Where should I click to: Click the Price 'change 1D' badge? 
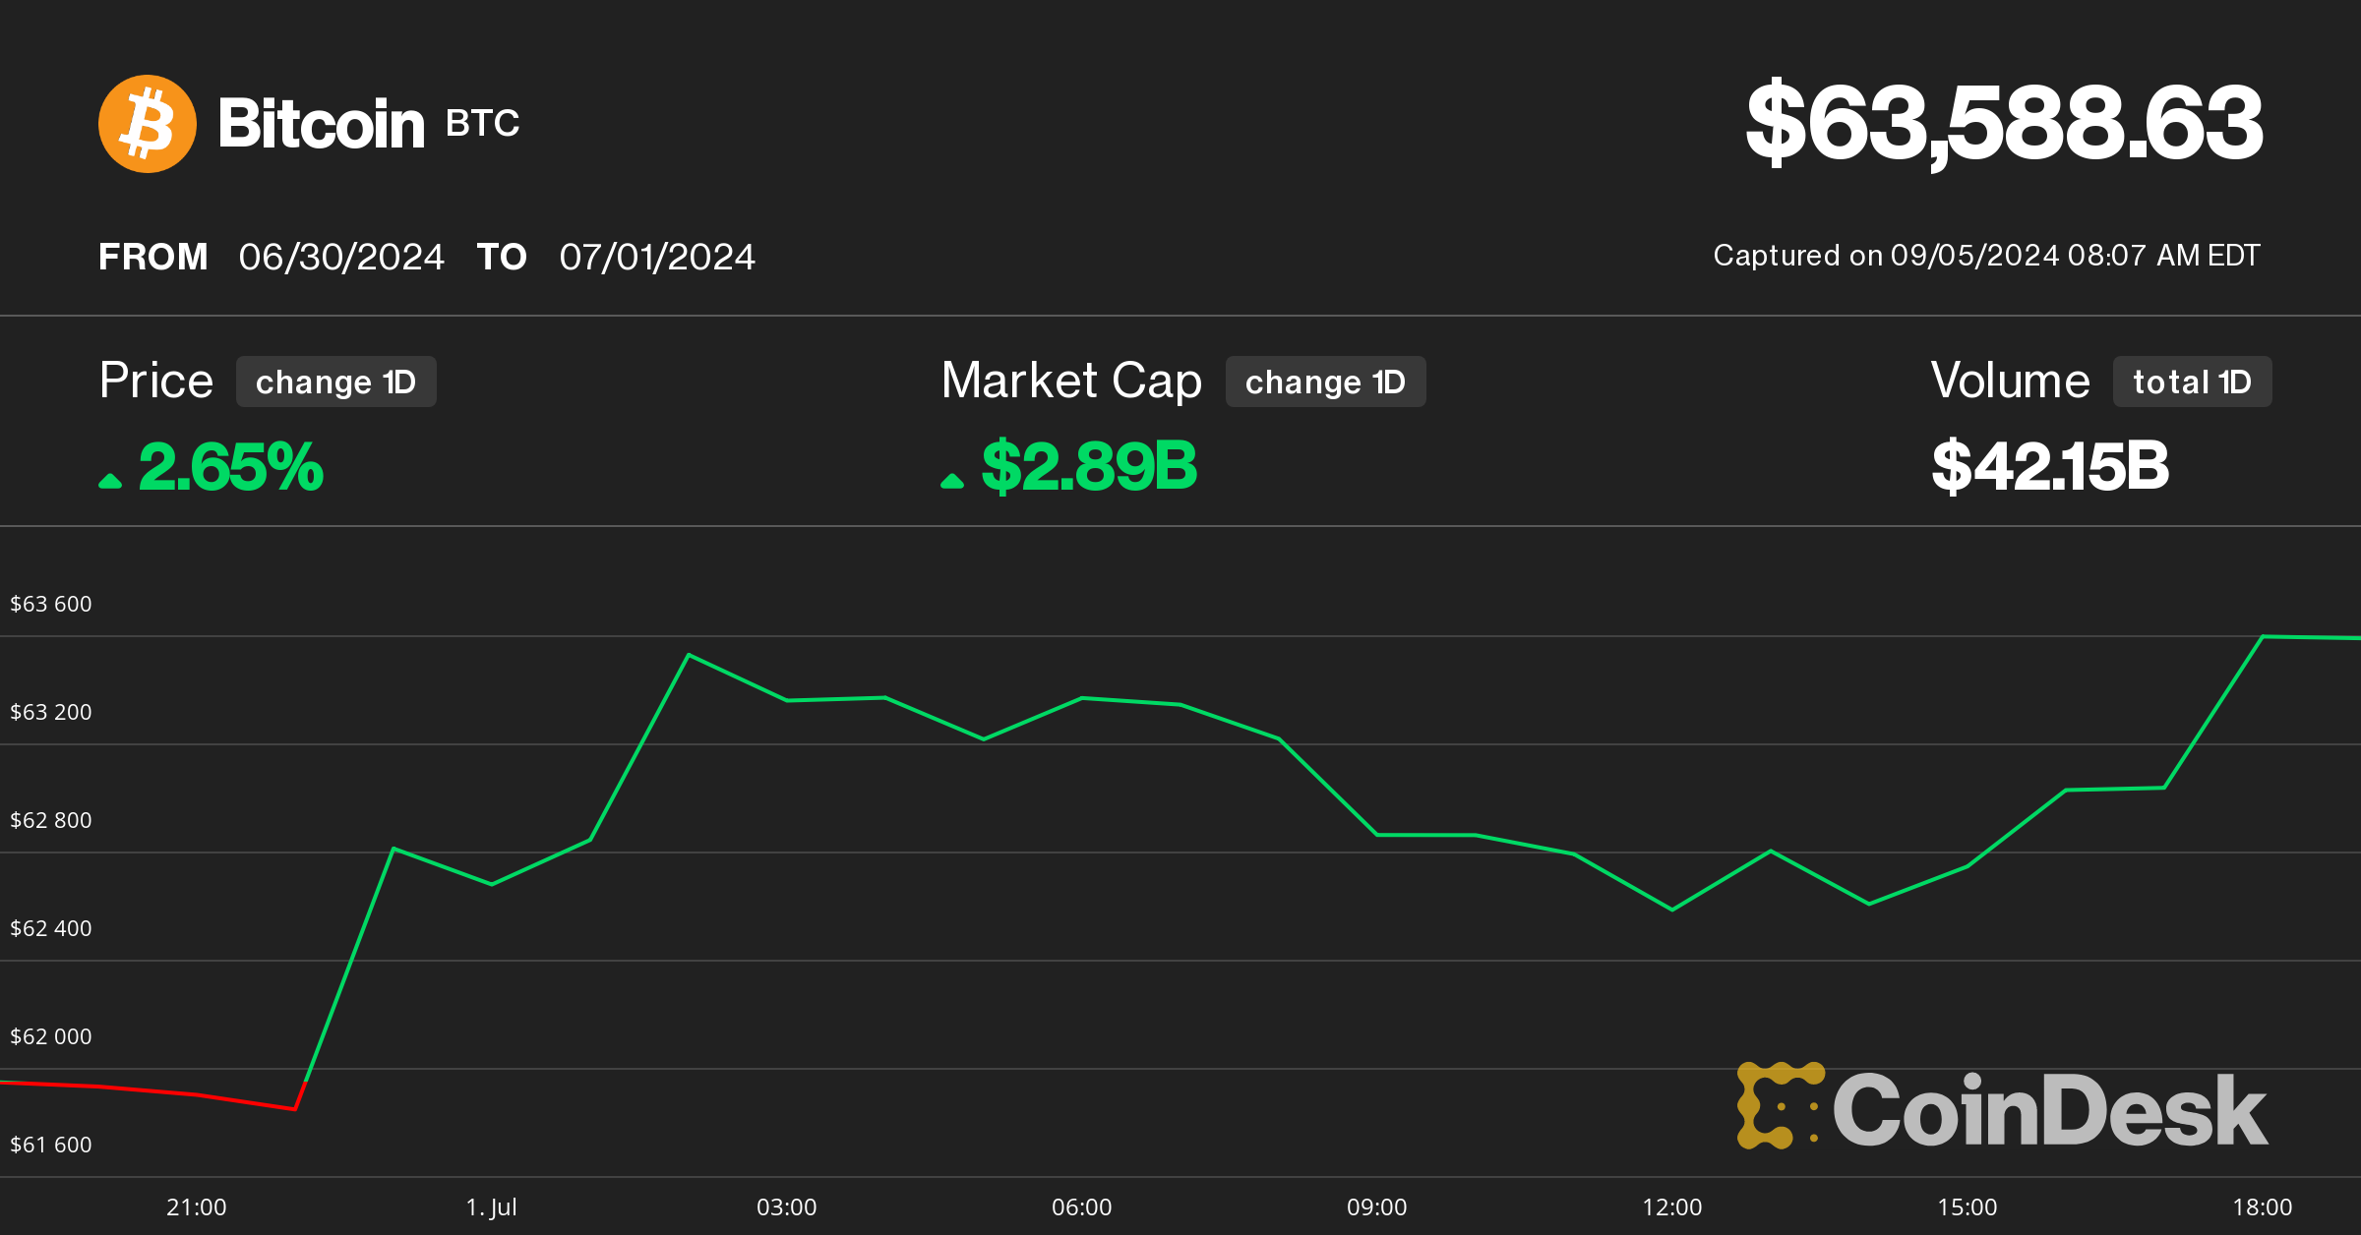point(336,382)
